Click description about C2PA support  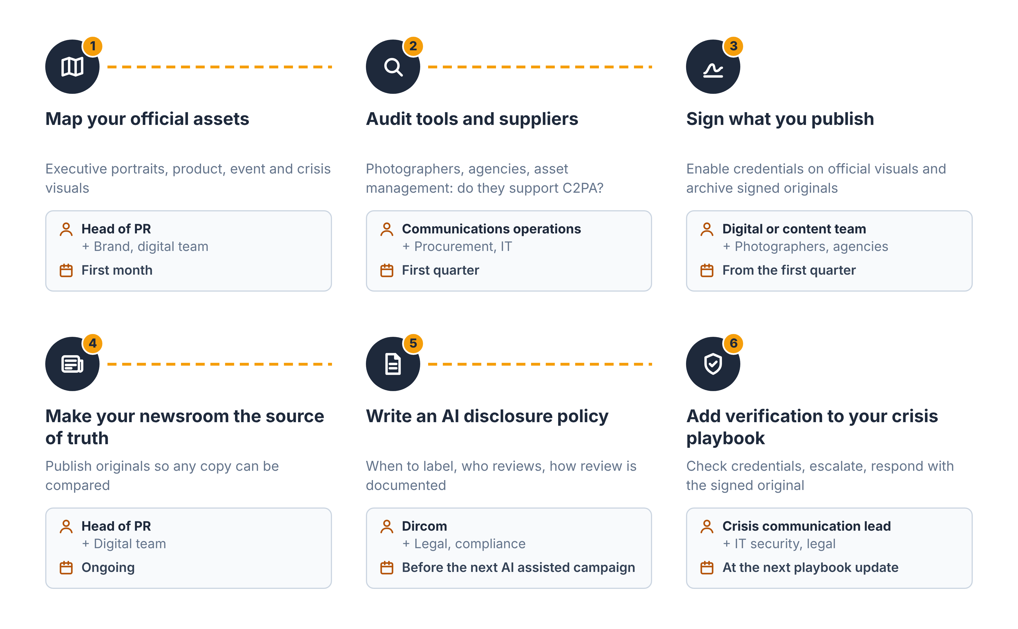coord(484,179)
